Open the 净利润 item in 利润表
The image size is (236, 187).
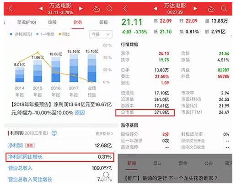(x=16, y=145)
